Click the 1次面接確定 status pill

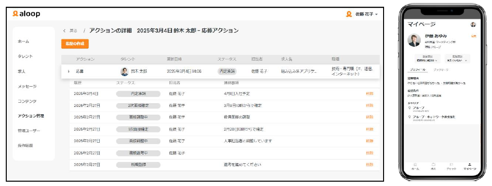click(138, 129)
